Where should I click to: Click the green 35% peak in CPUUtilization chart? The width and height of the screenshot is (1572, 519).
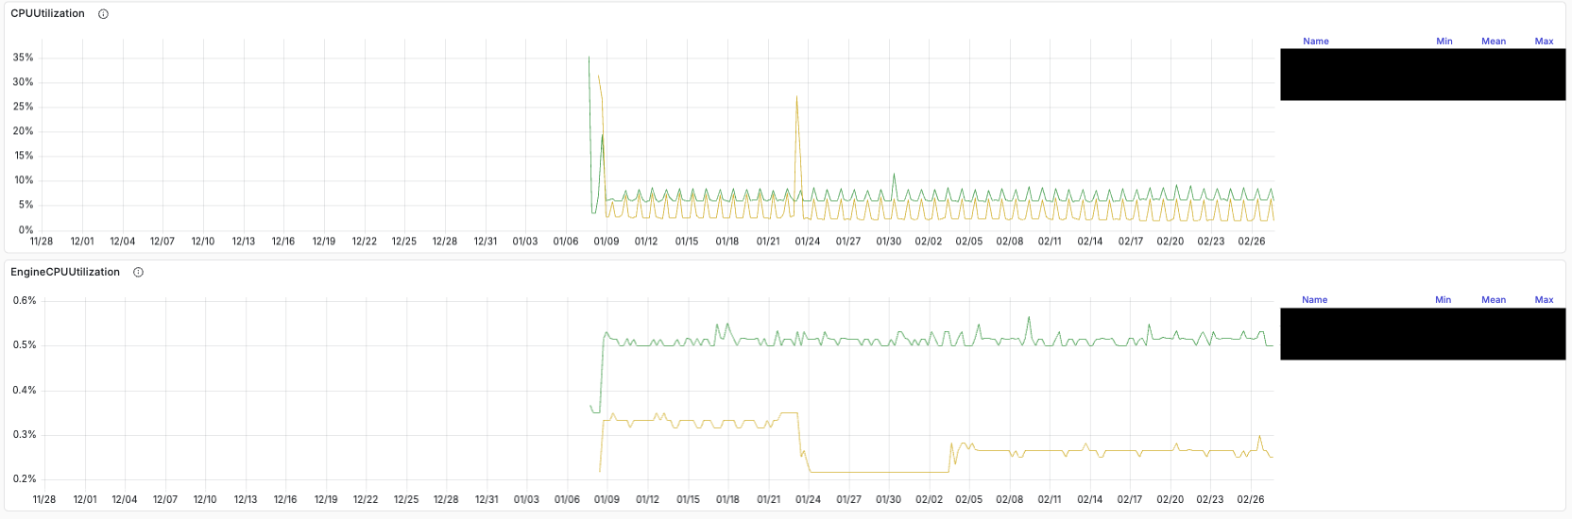point(589,59)
